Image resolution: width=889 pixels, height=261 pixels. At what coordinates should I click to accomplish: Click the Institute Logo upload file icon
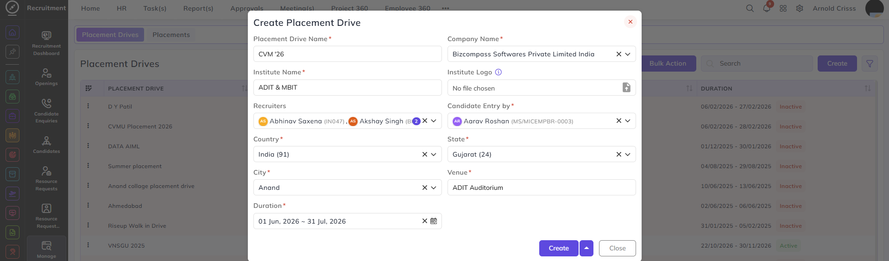click(x=626, y=87)
